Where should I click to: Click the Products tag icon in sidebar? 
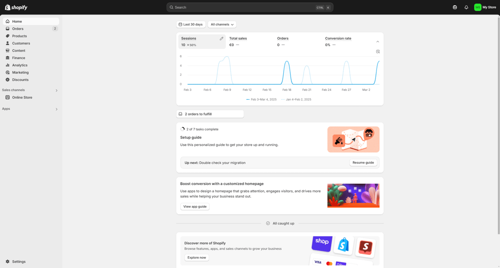8,36
